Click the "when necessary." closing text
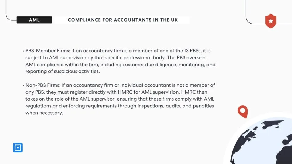Viewport: 292px width, 164px height. pos(44,113)
